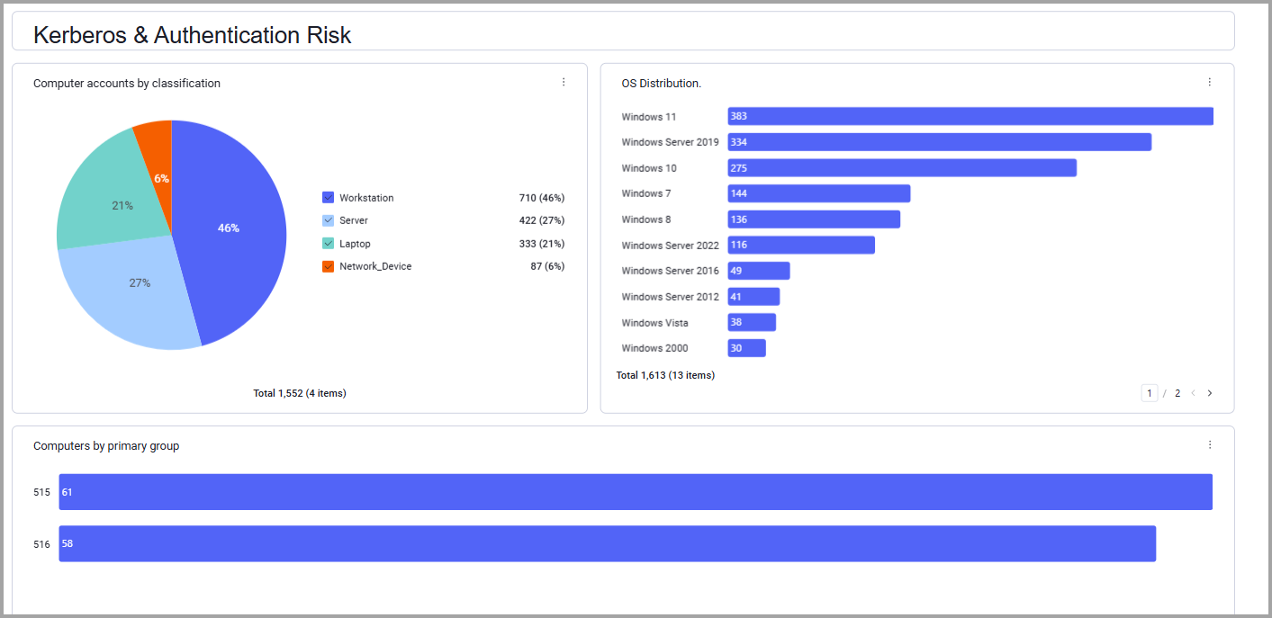Click the Workstation legend label
The height and width of the screenshot is (618, 1272).
pos(366,198)
